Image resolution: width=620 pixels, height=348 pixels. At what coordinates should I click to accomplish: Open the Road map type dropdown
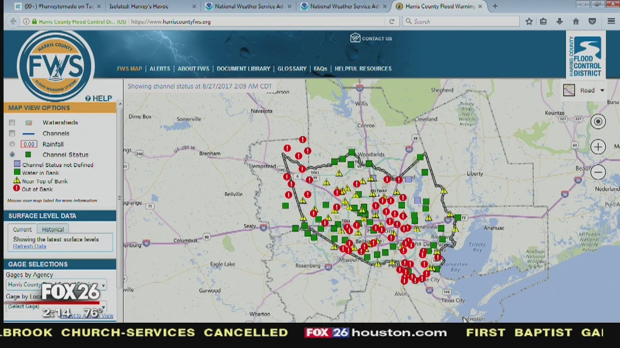pyautogui.click(x=602, y=90)
